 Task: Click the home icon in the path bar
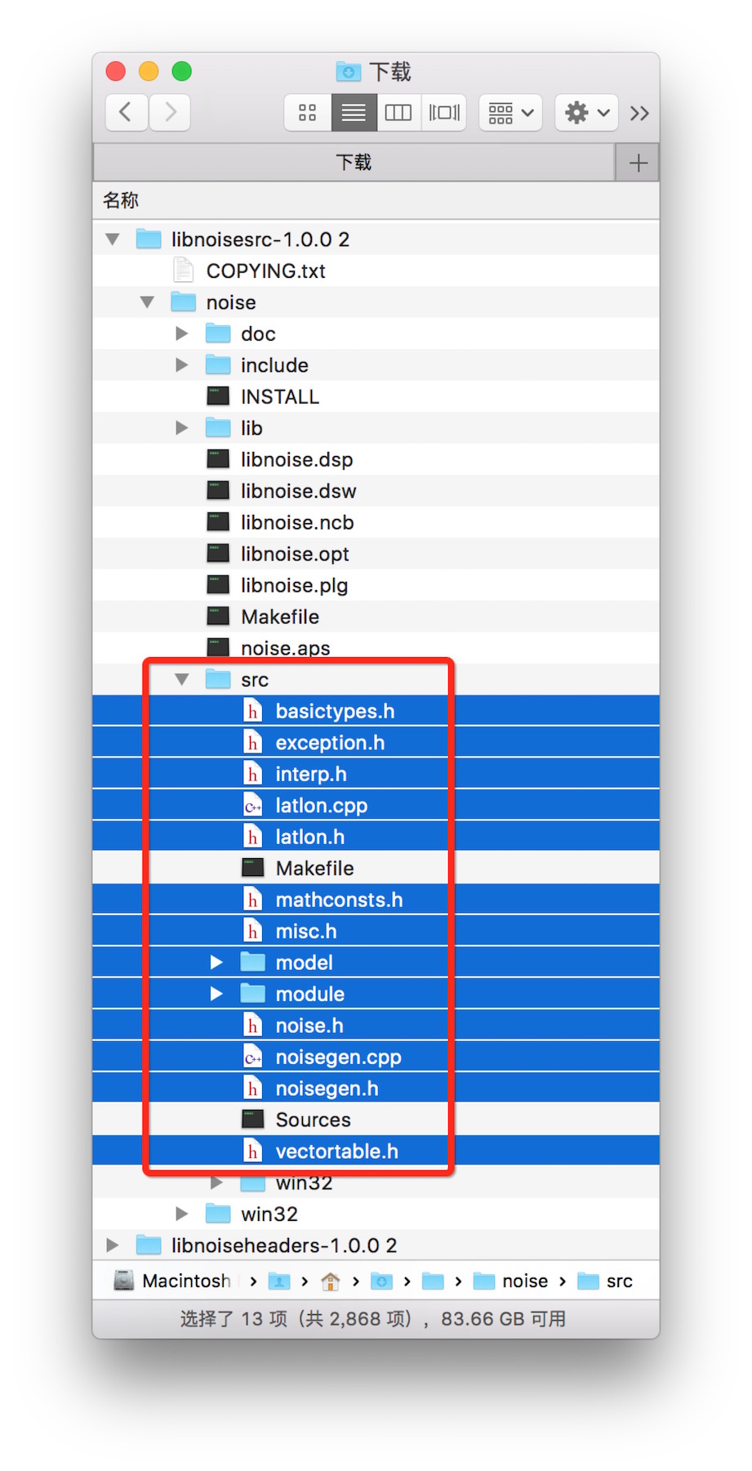click(331, 1281)
